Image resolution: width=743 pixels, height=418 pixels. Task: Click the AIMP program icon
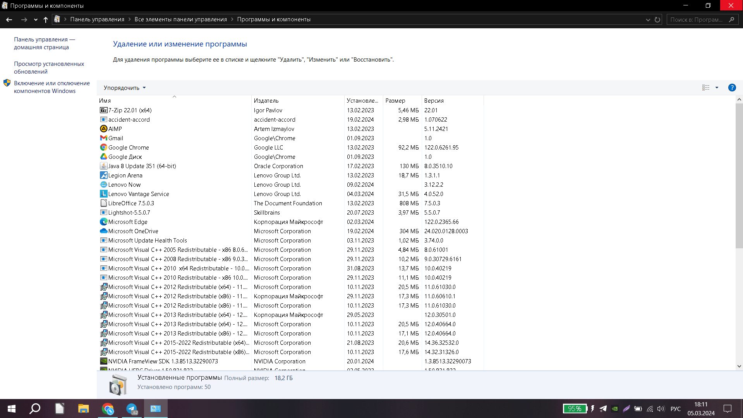pos(103,129)
